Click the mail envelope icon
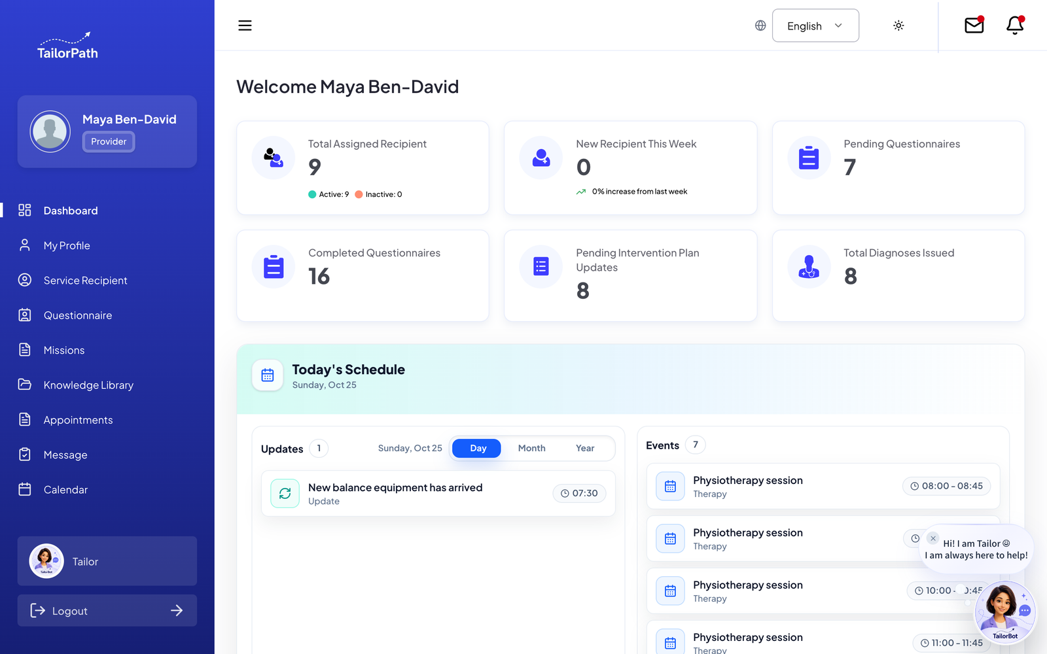Viewport: 1047px width, 654px height. [974, 25]
